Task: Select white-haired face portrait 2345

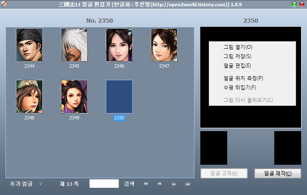Action: click(x=74, y=45)
